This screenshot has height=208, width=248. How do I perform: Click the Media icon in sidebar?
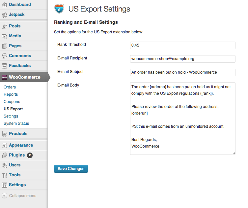[4, 36]
